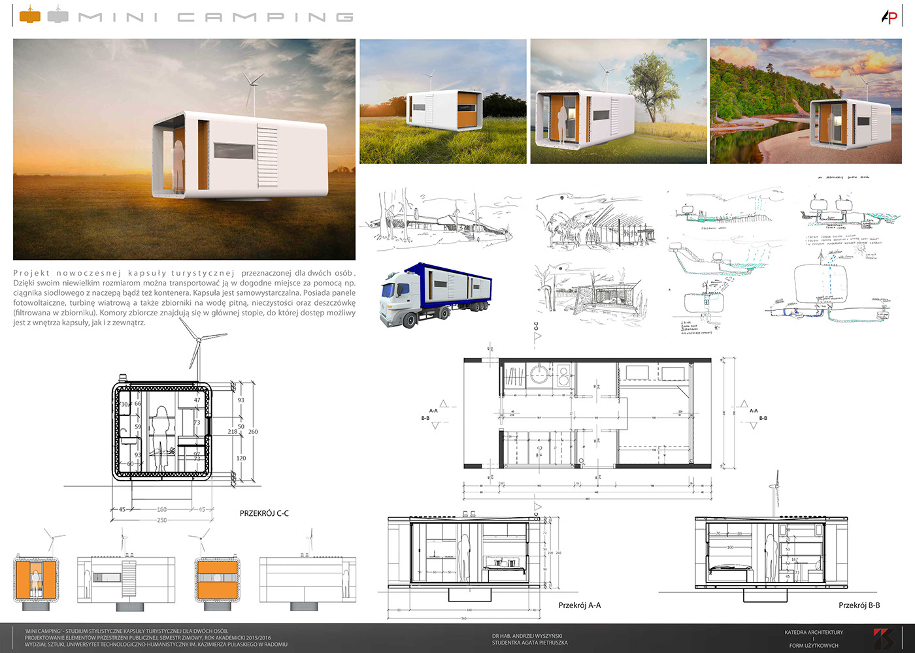
Task: Click the footer line 'MINI CAMPING' - STUDIUM STYLISTYCZNE
Action: click(127, 631)
